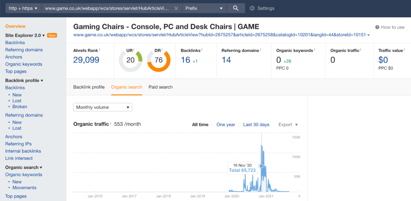
Task: Open Anchors under Site Explorer 2.0
Action: tap(14, 57)
